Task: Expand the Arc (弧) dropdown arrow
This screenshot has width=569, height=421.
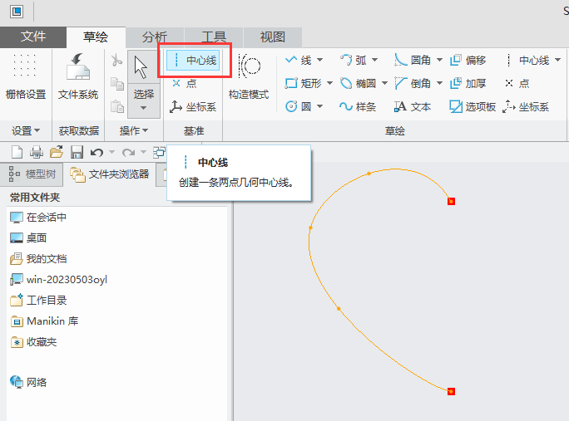Action: 375,60
